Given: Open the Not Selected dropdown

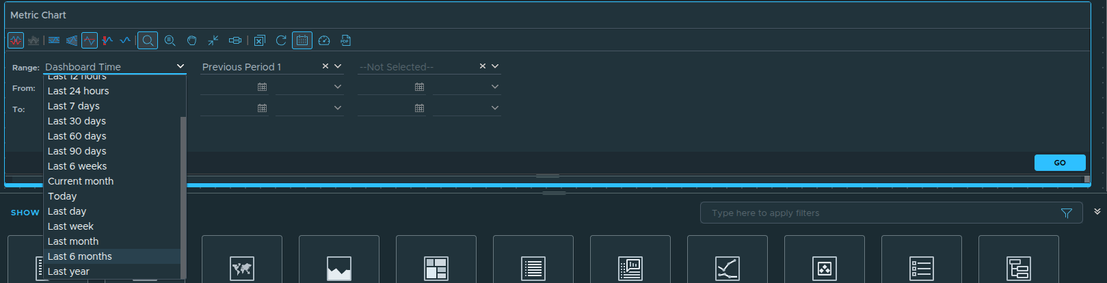Looking at the screenshot, I should point(495,66).
